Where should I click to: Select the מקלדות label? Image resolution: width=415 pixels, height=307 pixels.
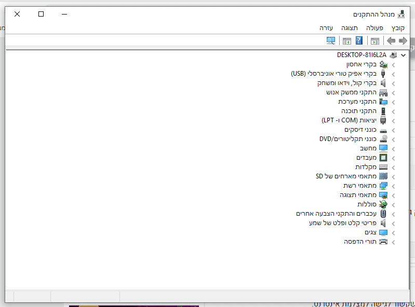pyautogui.click(x=366, y=167)
